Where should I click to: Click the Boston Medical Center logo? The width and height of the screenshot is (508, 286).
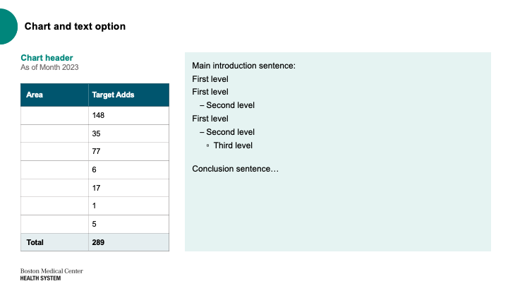[x=52, y=274]
